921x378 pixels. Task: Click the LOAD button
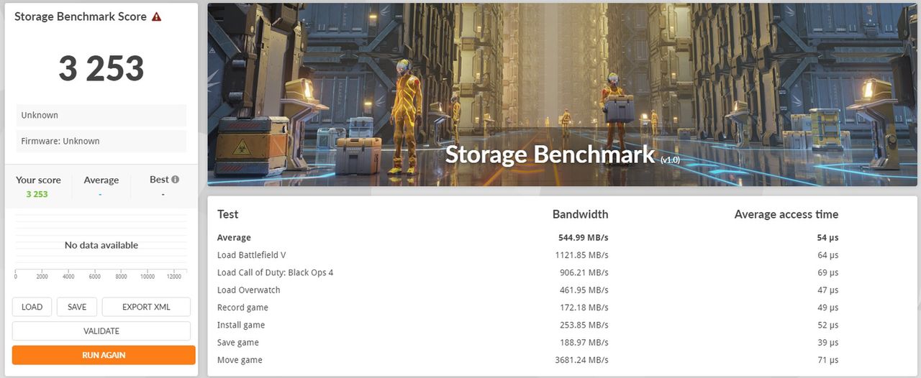[32, 307]
